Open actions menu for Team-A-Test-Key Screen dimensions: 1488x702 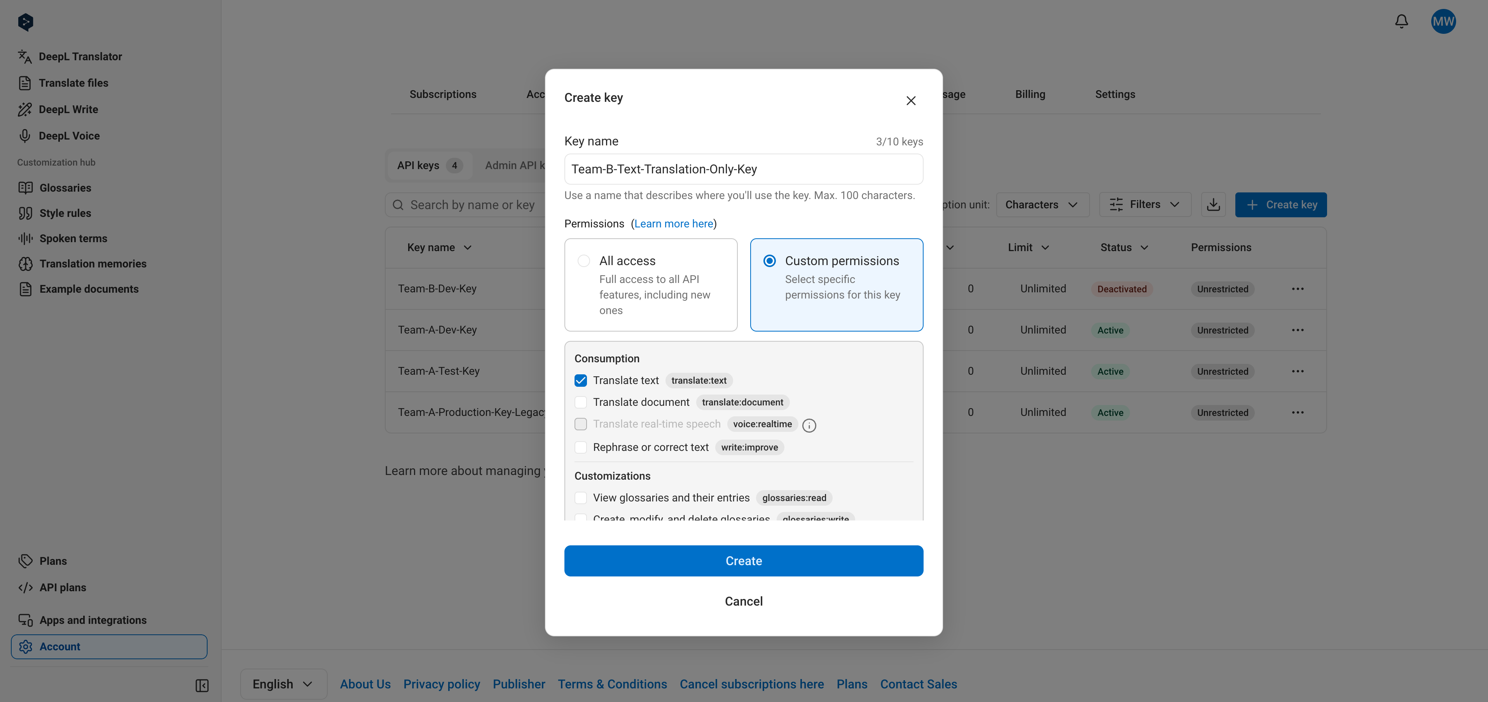[1298, 371]
